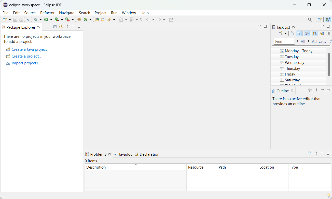Click the Create a project... link

[x=26, y=56]
